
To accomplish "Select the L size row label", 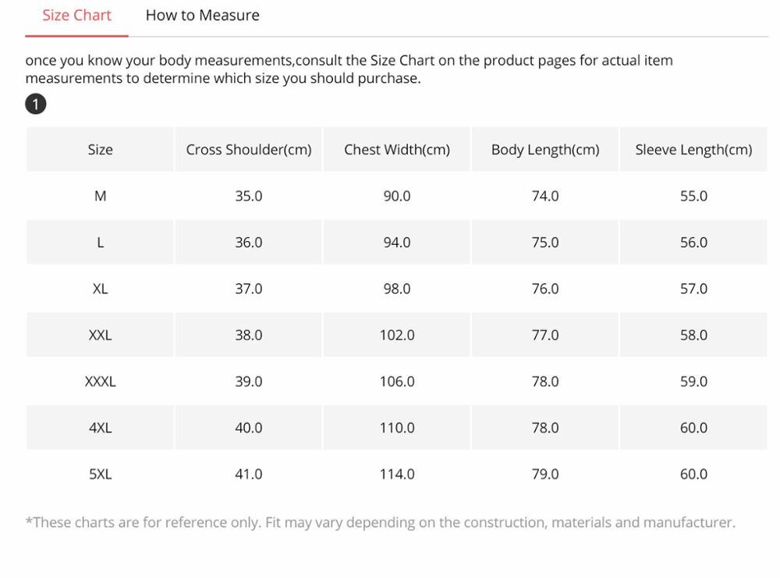I will pyautogui.click(x=100, y=243).
